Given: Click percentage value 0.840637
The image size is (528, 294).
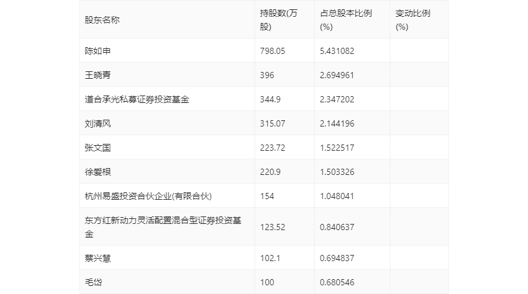Looking at the screenshot, I should click(x=337, y=227).
